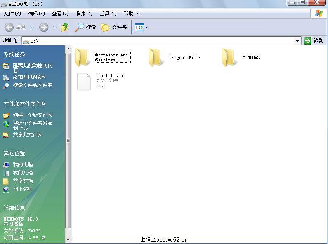Screen dimensions: 328x244
Task: Click task pane scrollbar up arrow
Action: pos(68,49)
